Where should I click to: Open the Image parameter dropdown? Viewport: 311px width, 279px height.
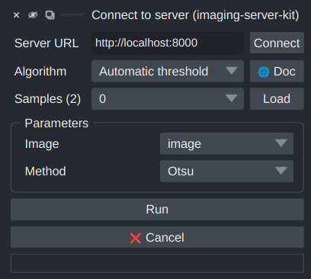pyautogui.click(x=226, y=143)
